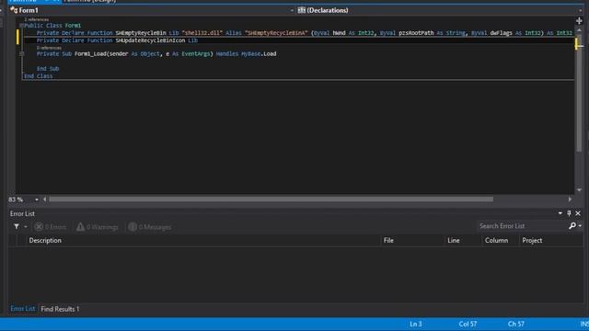Screen dimensions: 589x331
Task: Click the Error List filter icon
Action: tap(17, 227)
